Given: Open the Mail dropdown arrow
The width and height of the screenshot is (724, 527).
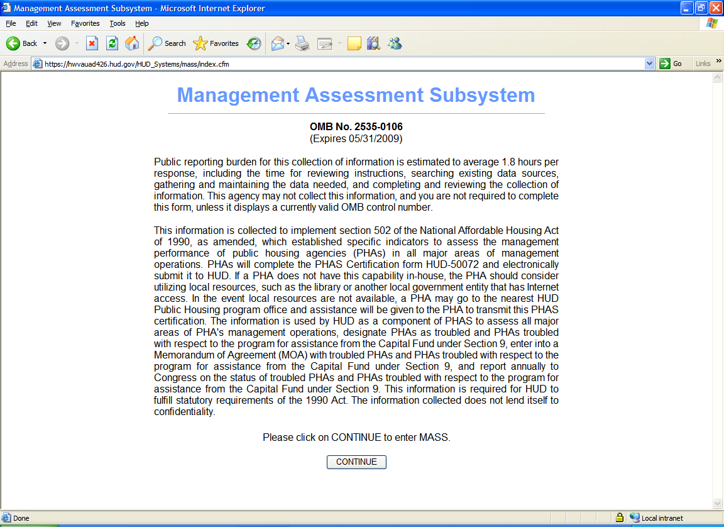Looking at the screenshot, I should [x=288, y=43].
